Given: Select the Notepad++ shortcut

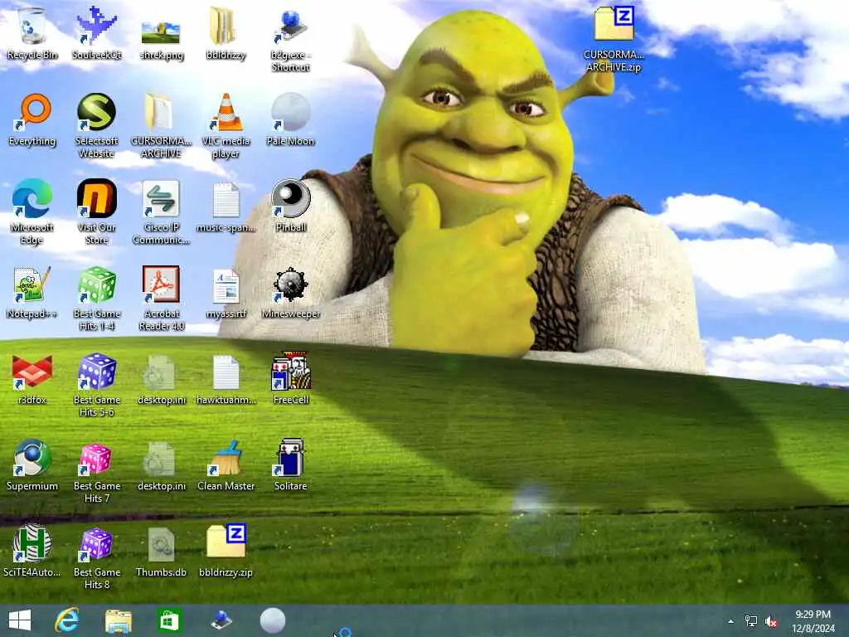Looking at the screenshot, I should coord(32,293).
